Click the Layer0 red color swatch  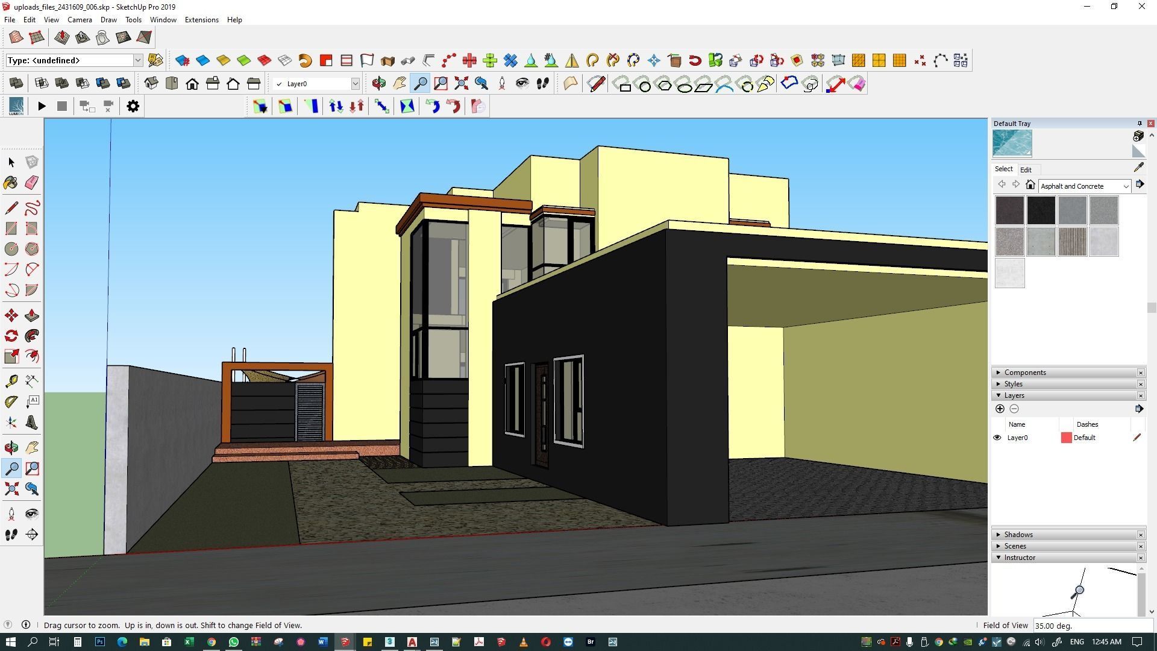click(x=1066, y=438)
